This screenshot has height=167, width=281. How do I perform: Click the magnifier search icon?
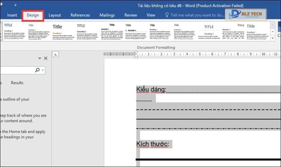click(x=37, y=70)
